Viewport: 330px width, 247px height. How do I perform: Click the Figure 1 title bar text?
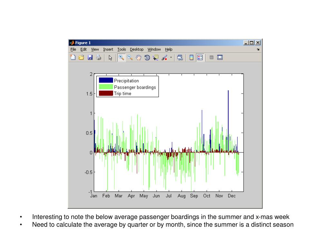coord(83,43)
